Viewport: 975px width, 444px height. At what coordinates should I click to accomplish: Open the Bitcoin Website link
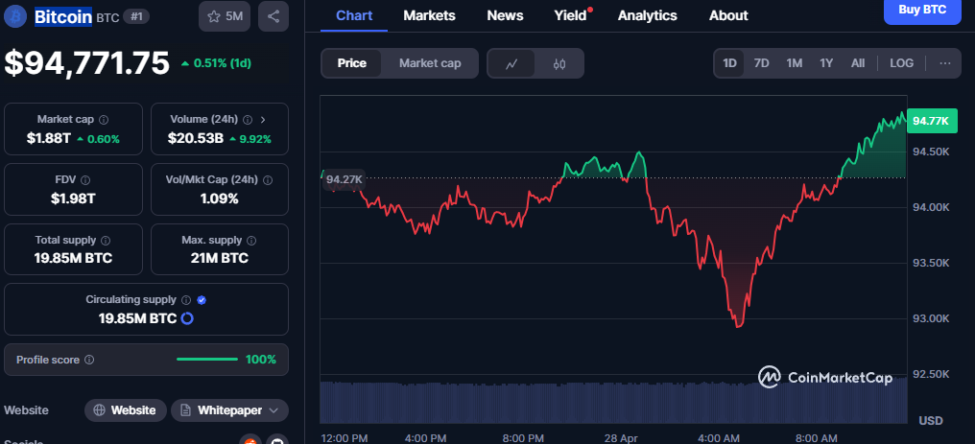pos(126,410)
